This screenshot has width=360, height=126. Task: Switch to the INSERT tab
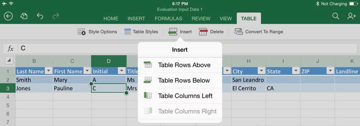[x=136, y=19]
